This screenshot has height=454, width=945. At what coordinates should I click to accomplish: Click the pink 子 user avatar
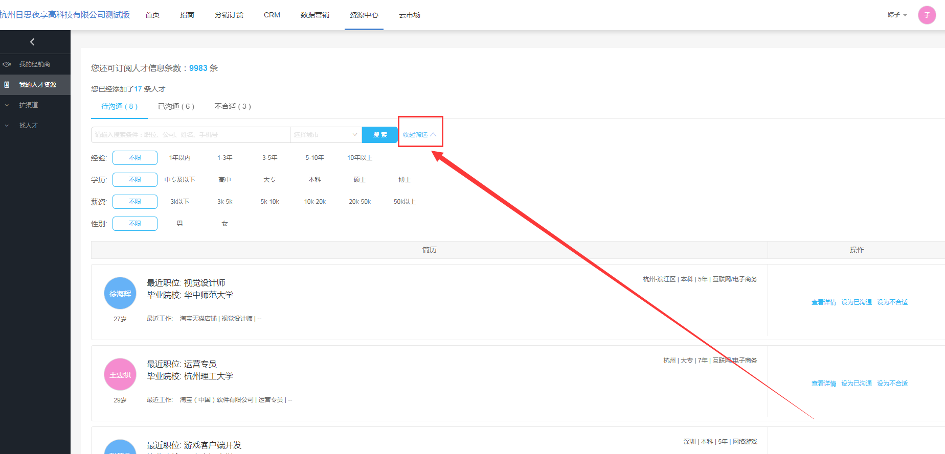click(927, 15)
